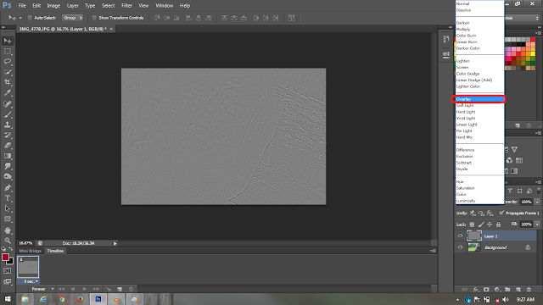Click the foreground color swatch
Viewport: 543px width, 305px height.
[5, 257]
